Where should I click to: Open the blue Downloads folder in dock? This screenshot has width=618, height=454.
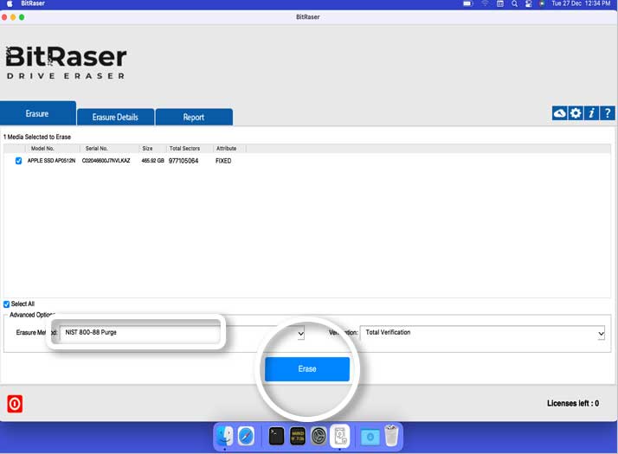pos(370,437)
